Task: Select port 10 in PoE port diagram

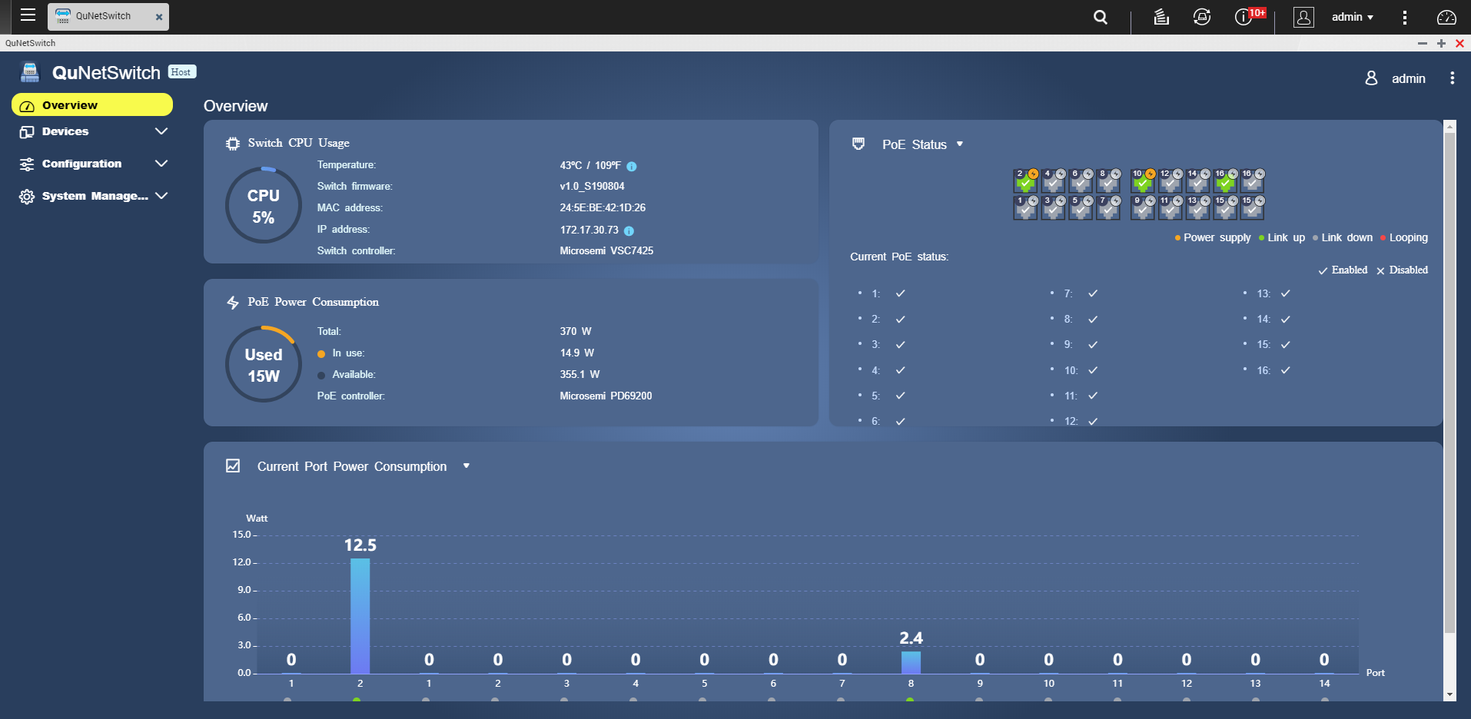Action: point(1143,181)
